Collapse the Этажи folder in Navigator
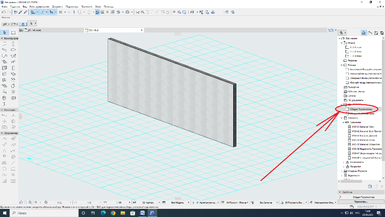Image resolution: width=385 pixels, height=217 pixels. click(x=342, y=43)
